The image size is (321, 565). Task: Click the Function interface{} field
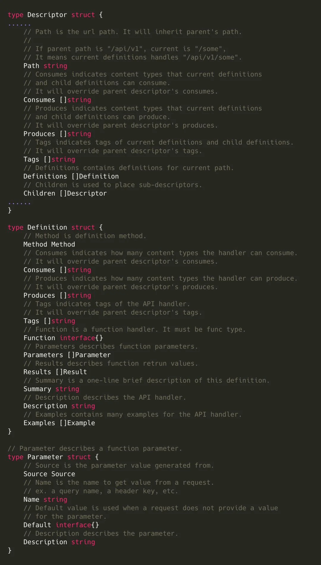point(63,338)
